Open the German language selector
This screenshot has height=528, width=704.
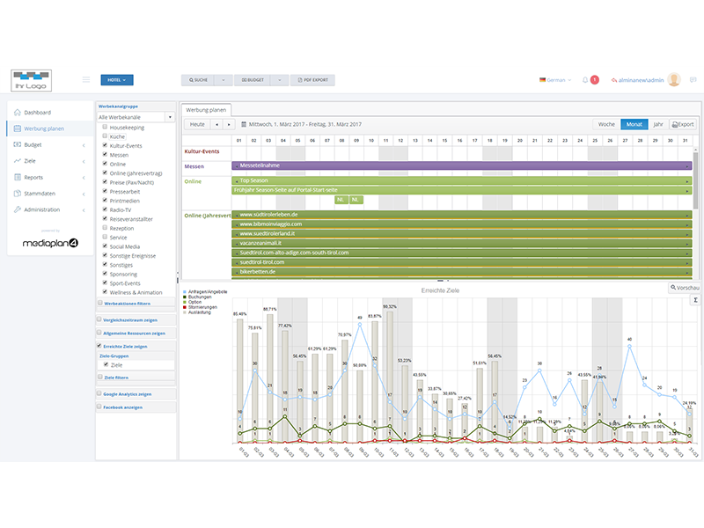(x=554, y=80)
